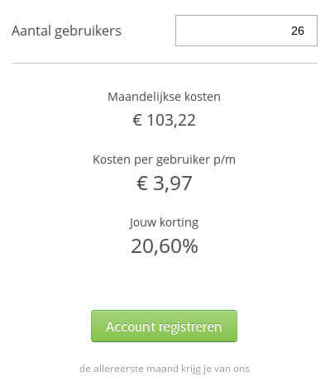Click the green Account registreren button
Screen dimensions: 330x386
164,326
